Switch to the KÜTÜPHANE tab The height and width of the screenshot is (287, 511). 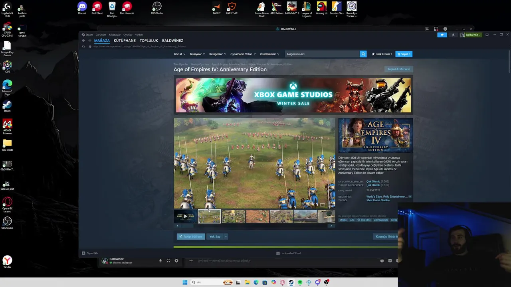[125, 41]
